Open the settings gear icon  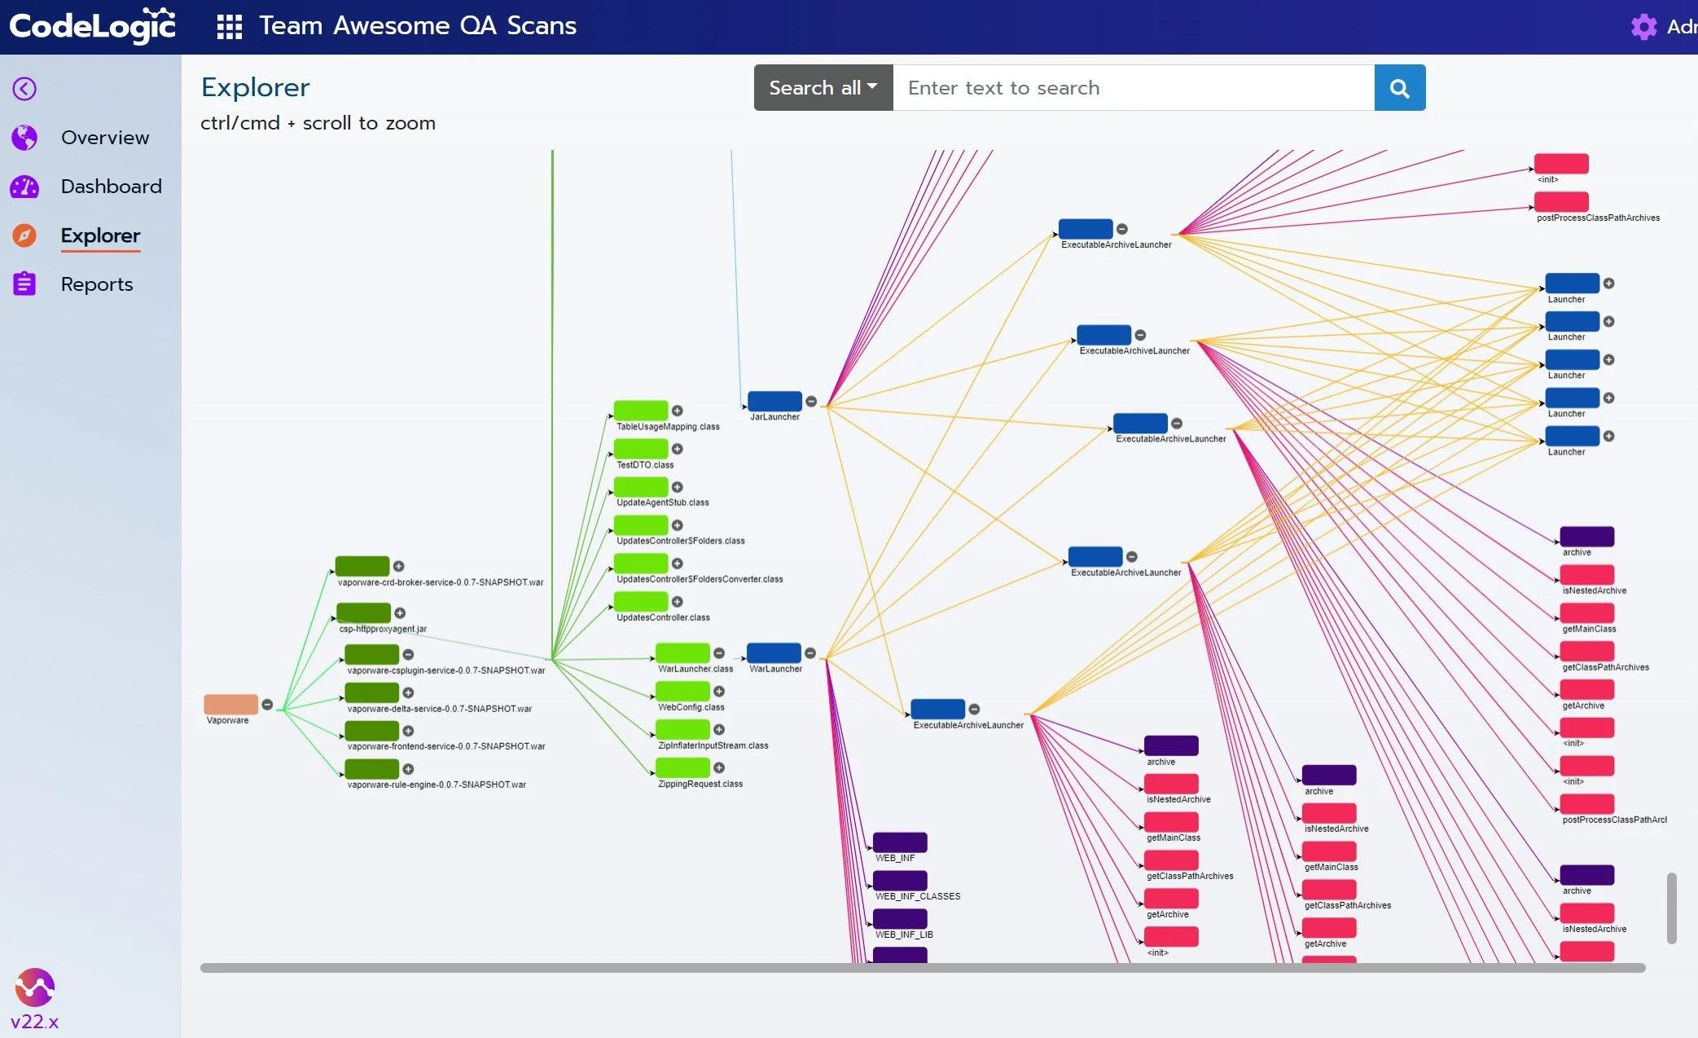point(1643,26)
